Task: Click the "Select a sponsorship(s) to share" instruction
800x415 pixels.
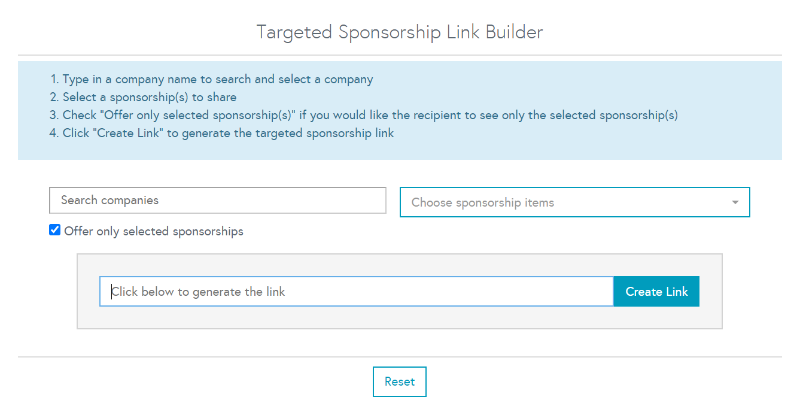Action: (x=149, y=97)
